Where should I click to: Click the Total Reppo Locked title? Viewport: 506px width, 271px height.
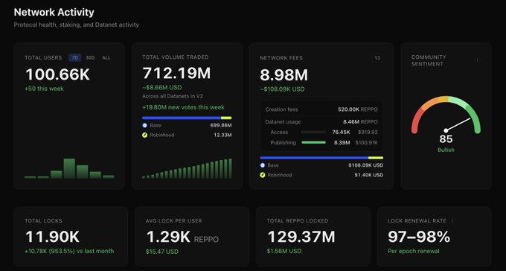(x=297, y=221)
